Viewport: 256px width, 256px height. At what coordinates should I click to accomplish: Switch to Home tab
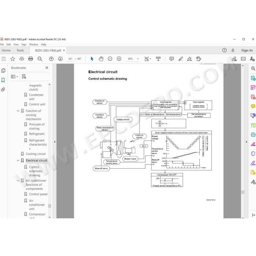(x=6, y=50)
